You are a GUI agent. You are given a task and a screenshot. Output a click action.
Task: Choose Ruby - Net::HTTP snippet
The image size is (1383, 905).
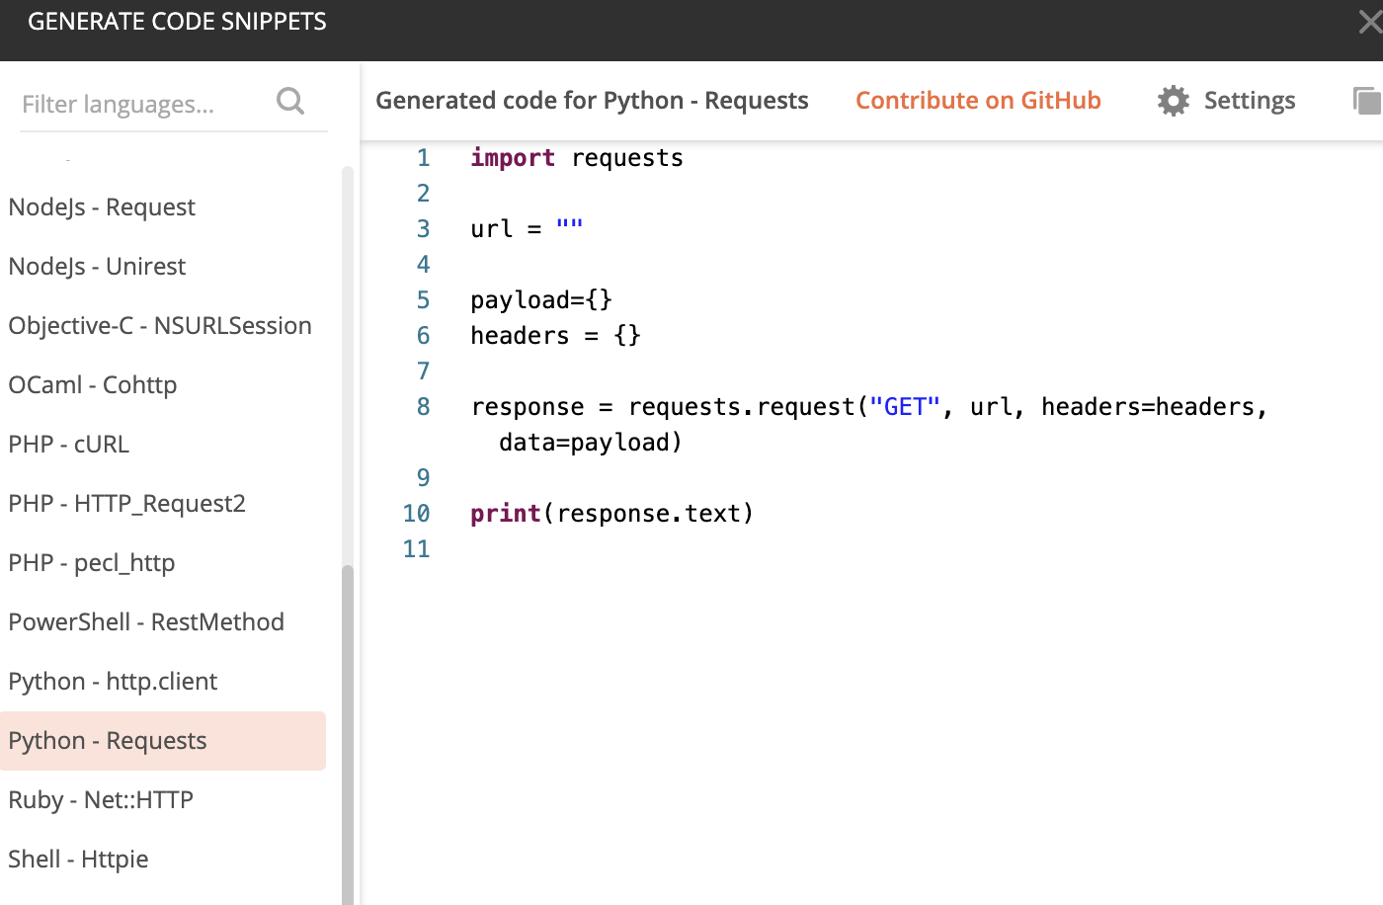163,800
